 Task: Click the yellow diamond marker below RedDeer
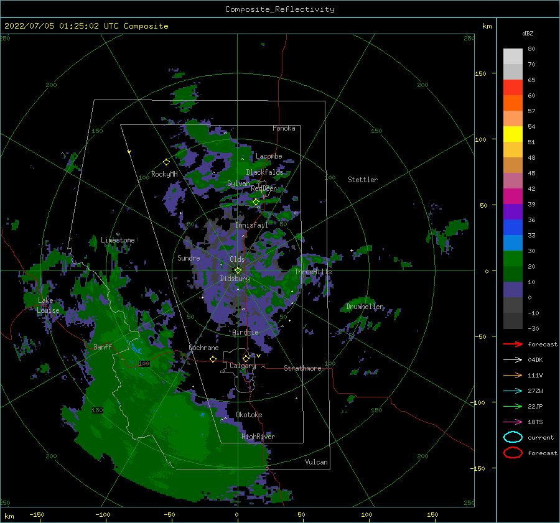point(256,202)
